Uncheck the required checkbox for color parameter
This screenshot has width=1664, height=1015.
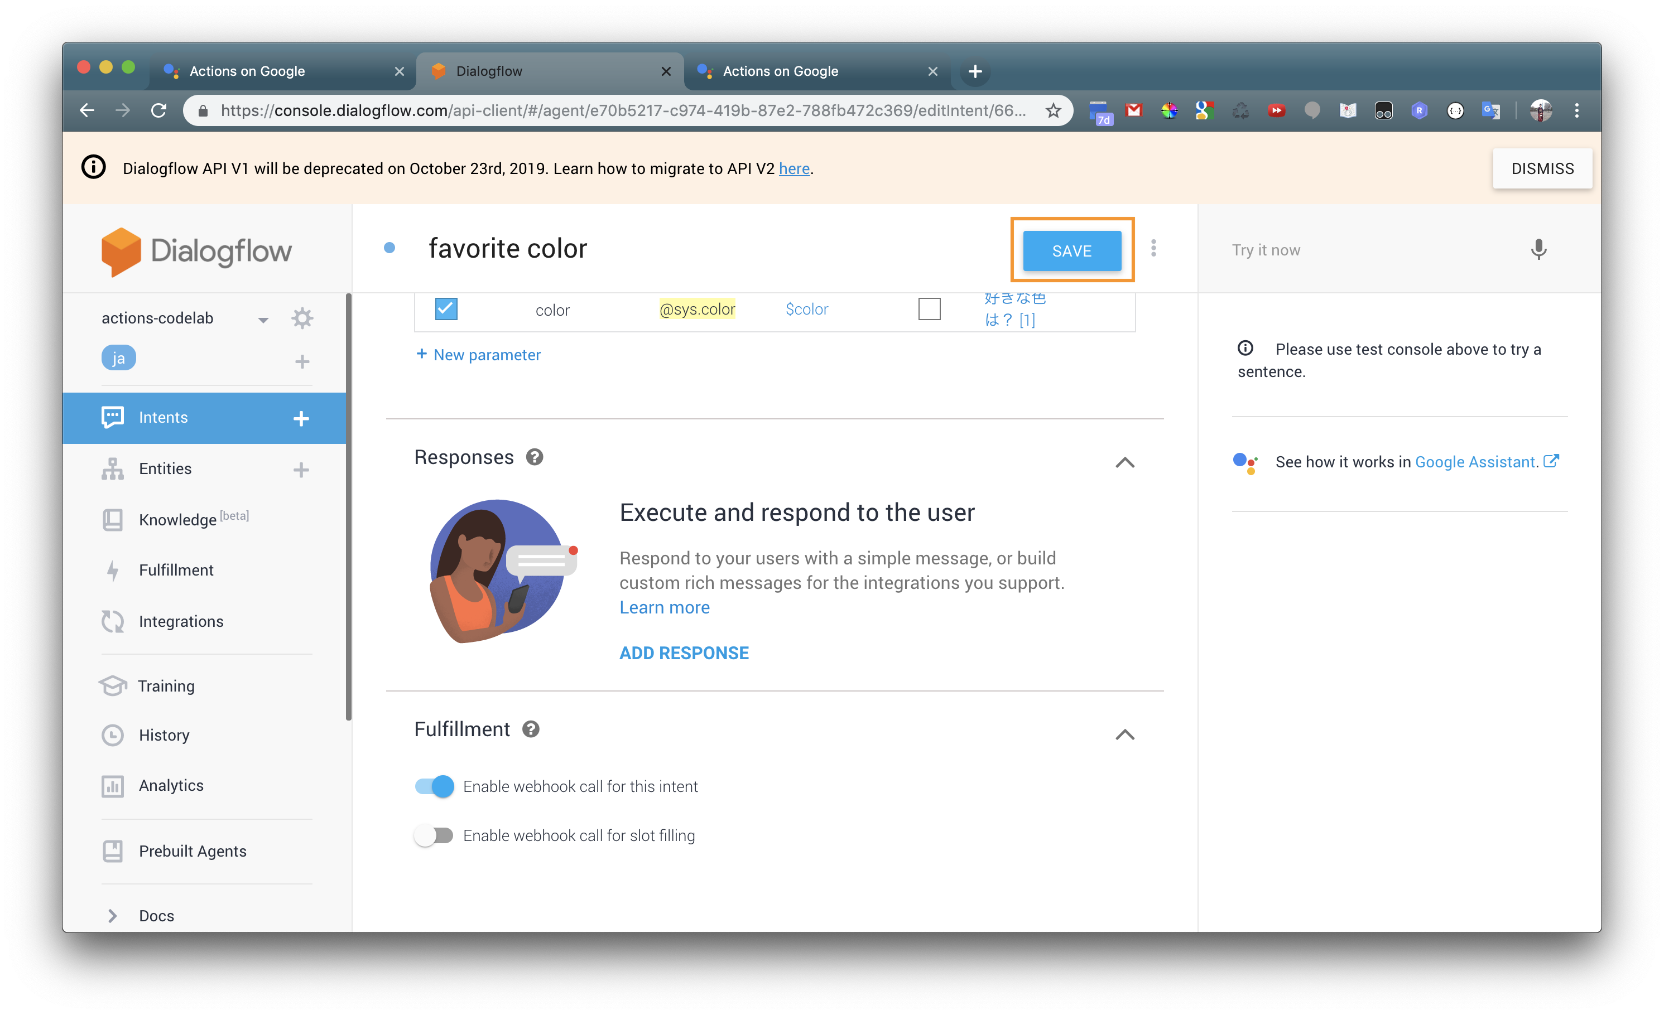point(446,309)
